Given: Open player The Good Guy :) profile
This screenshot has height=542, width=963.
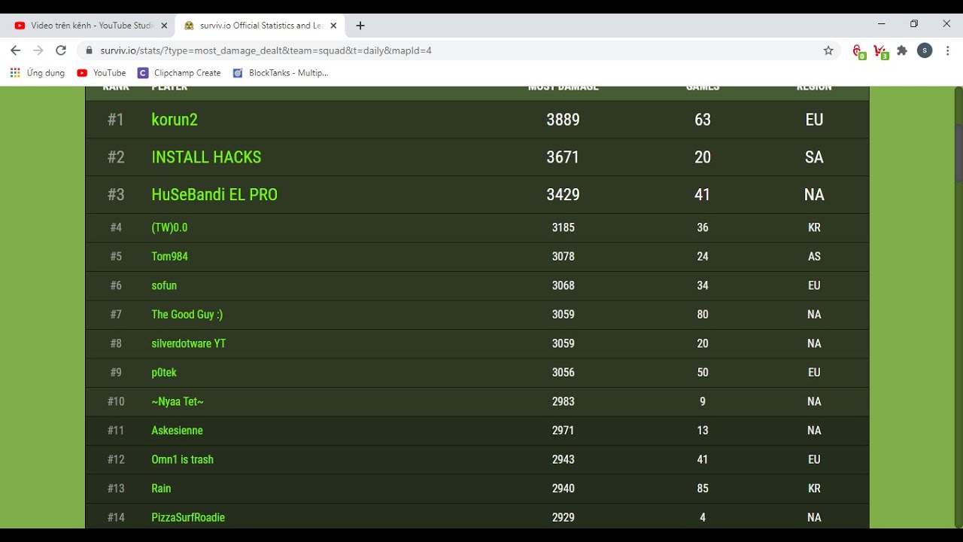Looking at the screenshot, I should (187, 315).
